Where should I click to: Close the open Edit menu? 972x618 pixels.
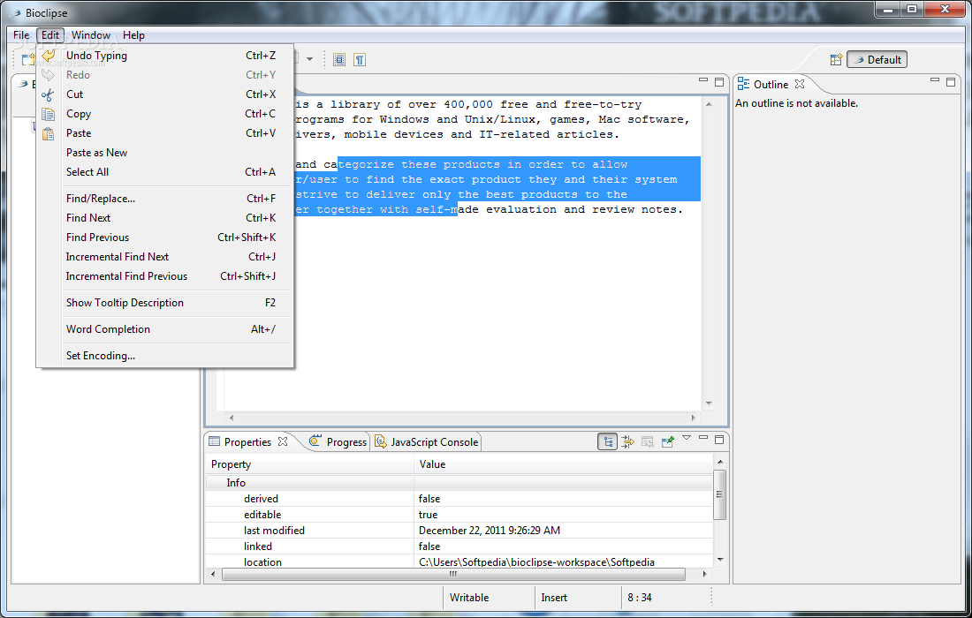tap(50, 35)
